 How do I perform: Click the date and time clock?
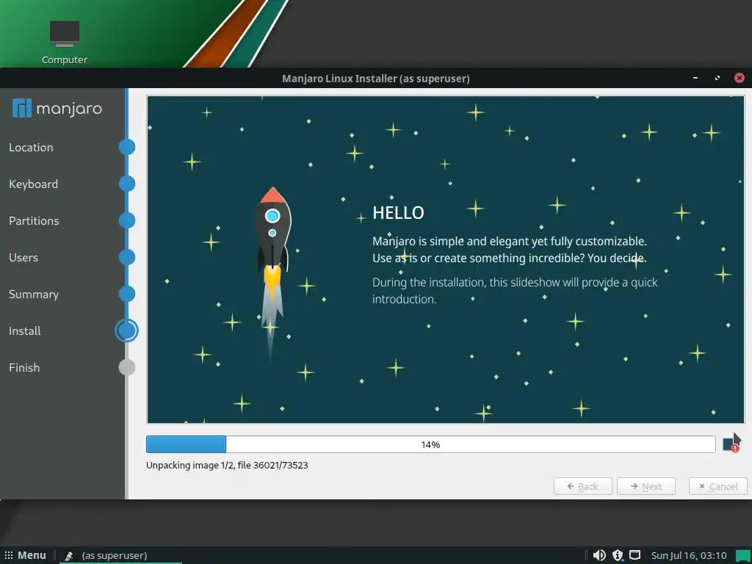(x=689, y=555)
